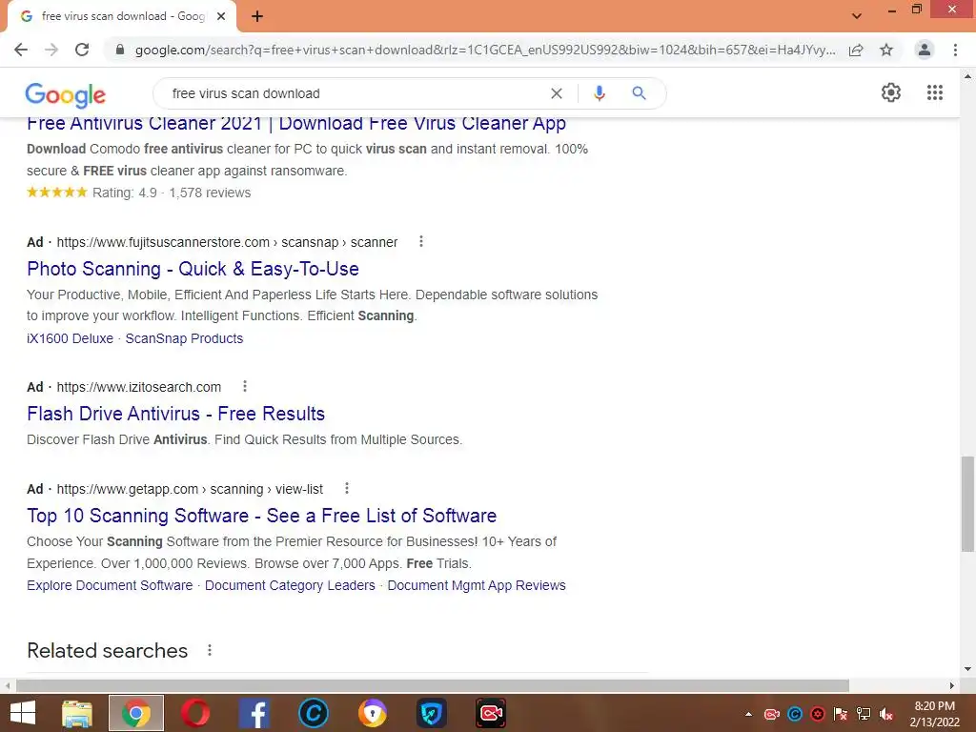Screen dimensions: 976x732
Task: Open Document Category Leaders sitelink
Action: (290, 586)
